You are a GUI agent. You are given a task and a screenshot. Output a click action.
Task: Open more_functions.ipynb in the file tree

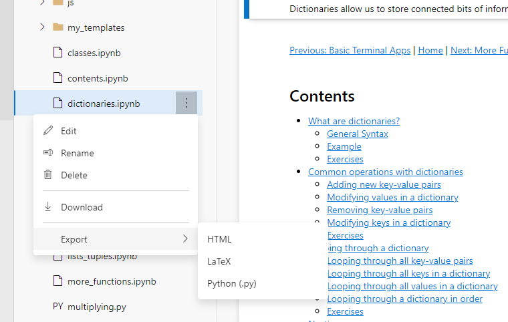click(x=112, y=281)
